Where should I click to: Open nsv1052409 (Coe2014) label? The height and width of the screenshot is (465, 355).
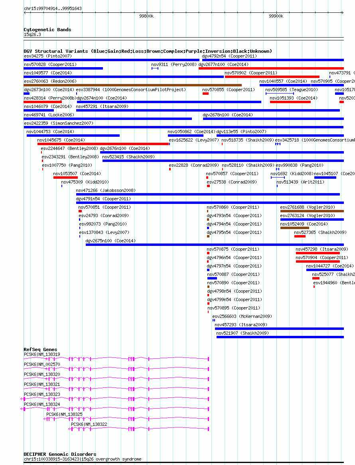(x=304, y=224)
